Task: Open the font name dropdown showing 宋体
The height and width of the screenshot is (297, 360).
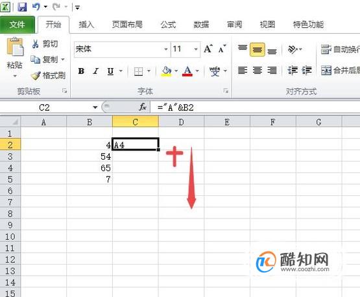Action: point(166,49)
